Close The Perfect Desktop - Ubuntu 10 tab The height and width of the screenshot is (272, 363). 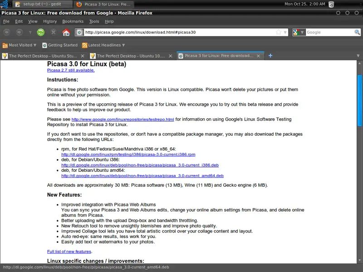(171, 56)
